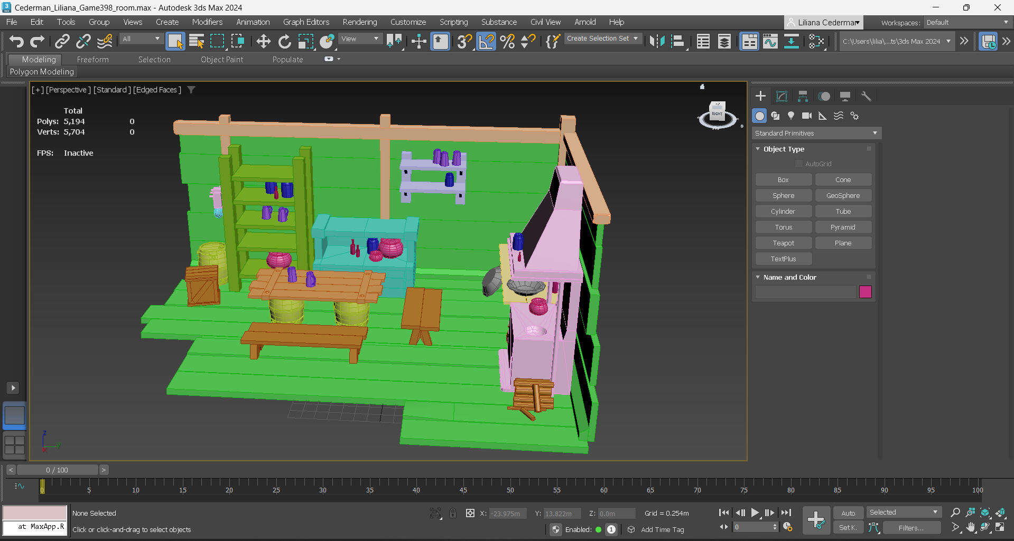
Task: Collapse the Object Type rollout
Action: [784, 149]
